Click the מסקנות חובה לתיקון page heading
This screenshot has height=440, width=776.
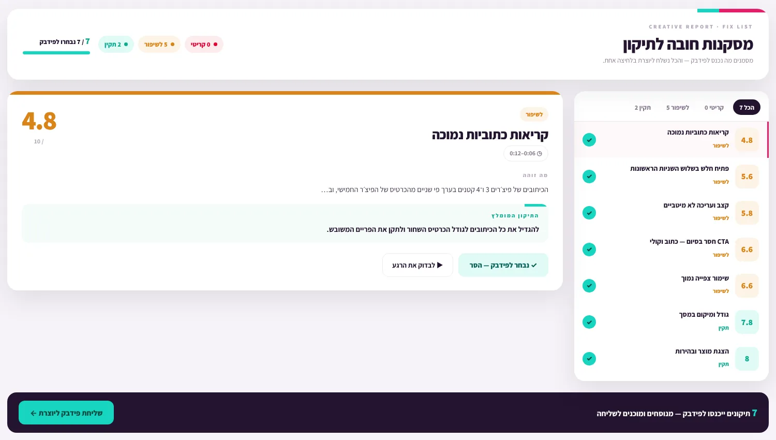tap(688, 45)
